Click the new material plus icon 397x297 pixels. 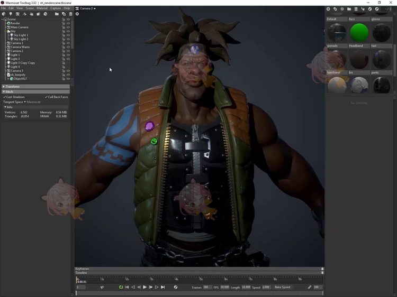pyautogui.click(x=328, y=9)
